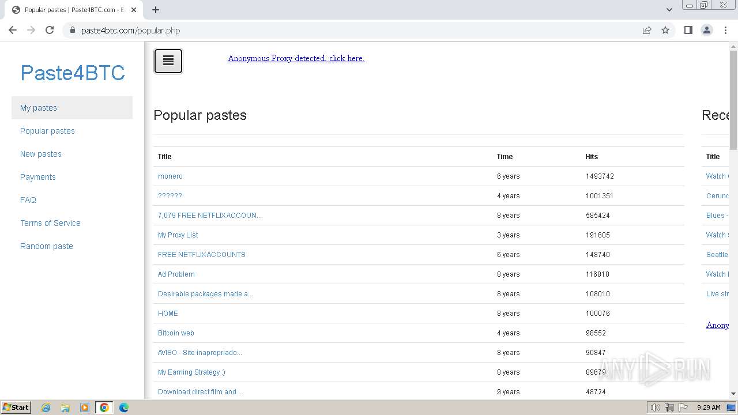The height and width of the screenshot is (415, 738).
Task: Open network icon in system tray
Action: coord(669,408)
